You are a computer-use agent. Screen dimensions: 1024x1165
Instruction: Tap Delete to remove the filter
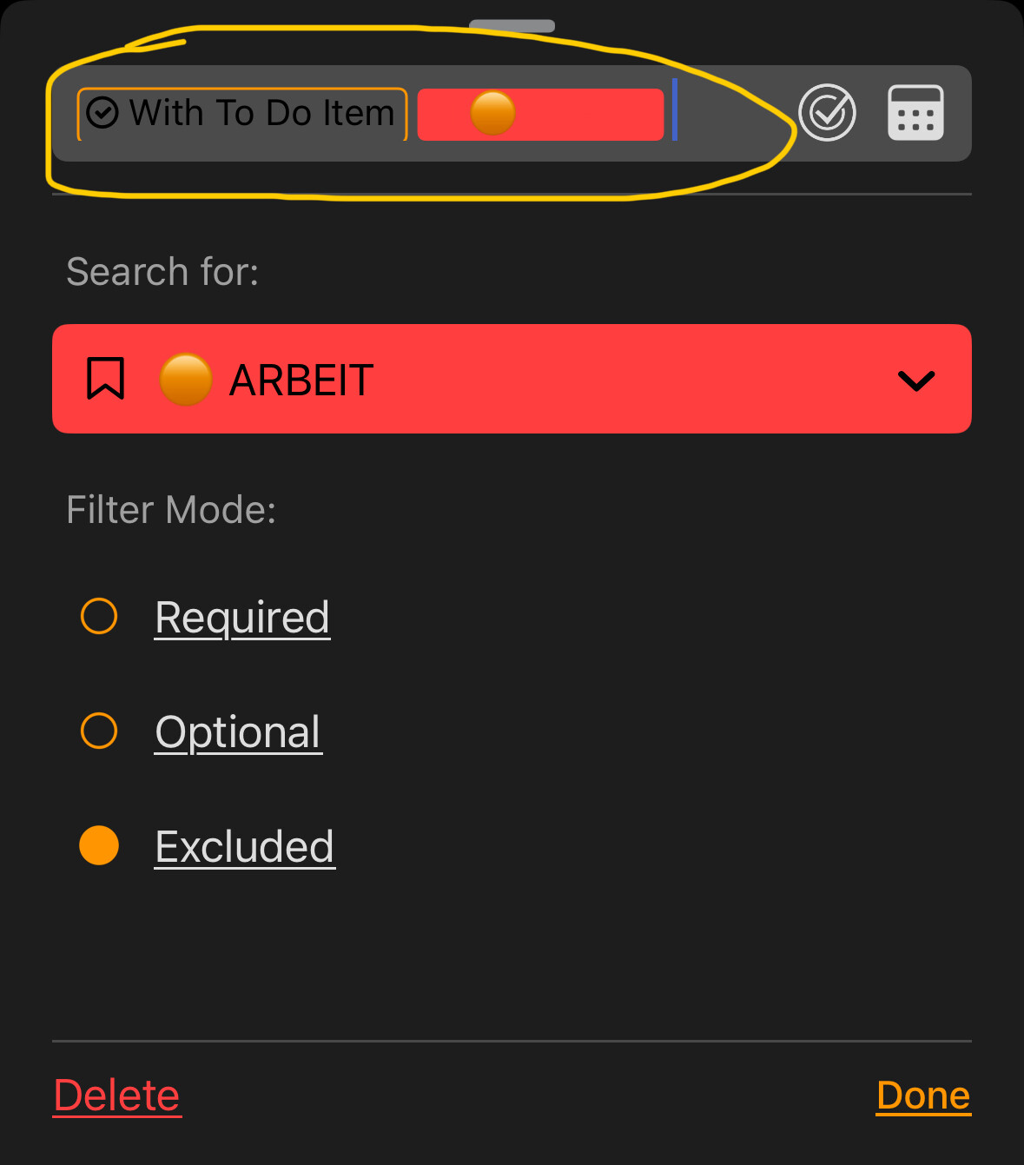(x=117, y=1095)
